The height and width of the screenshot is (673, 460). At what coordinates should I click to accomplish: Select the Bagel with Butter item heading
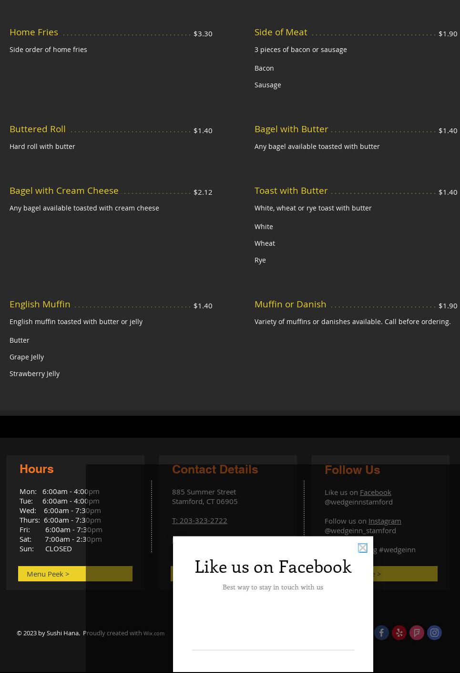click(x=291, y=129)
